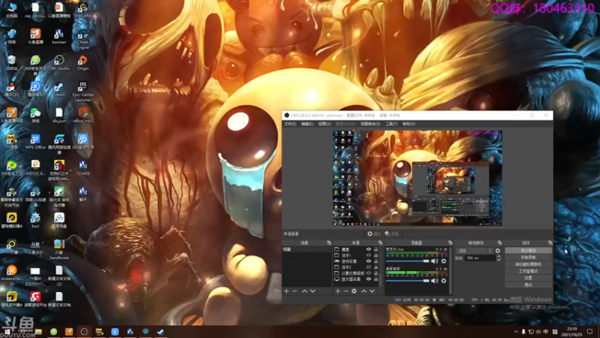Click the 300 ms duration input field

point(480,258)
